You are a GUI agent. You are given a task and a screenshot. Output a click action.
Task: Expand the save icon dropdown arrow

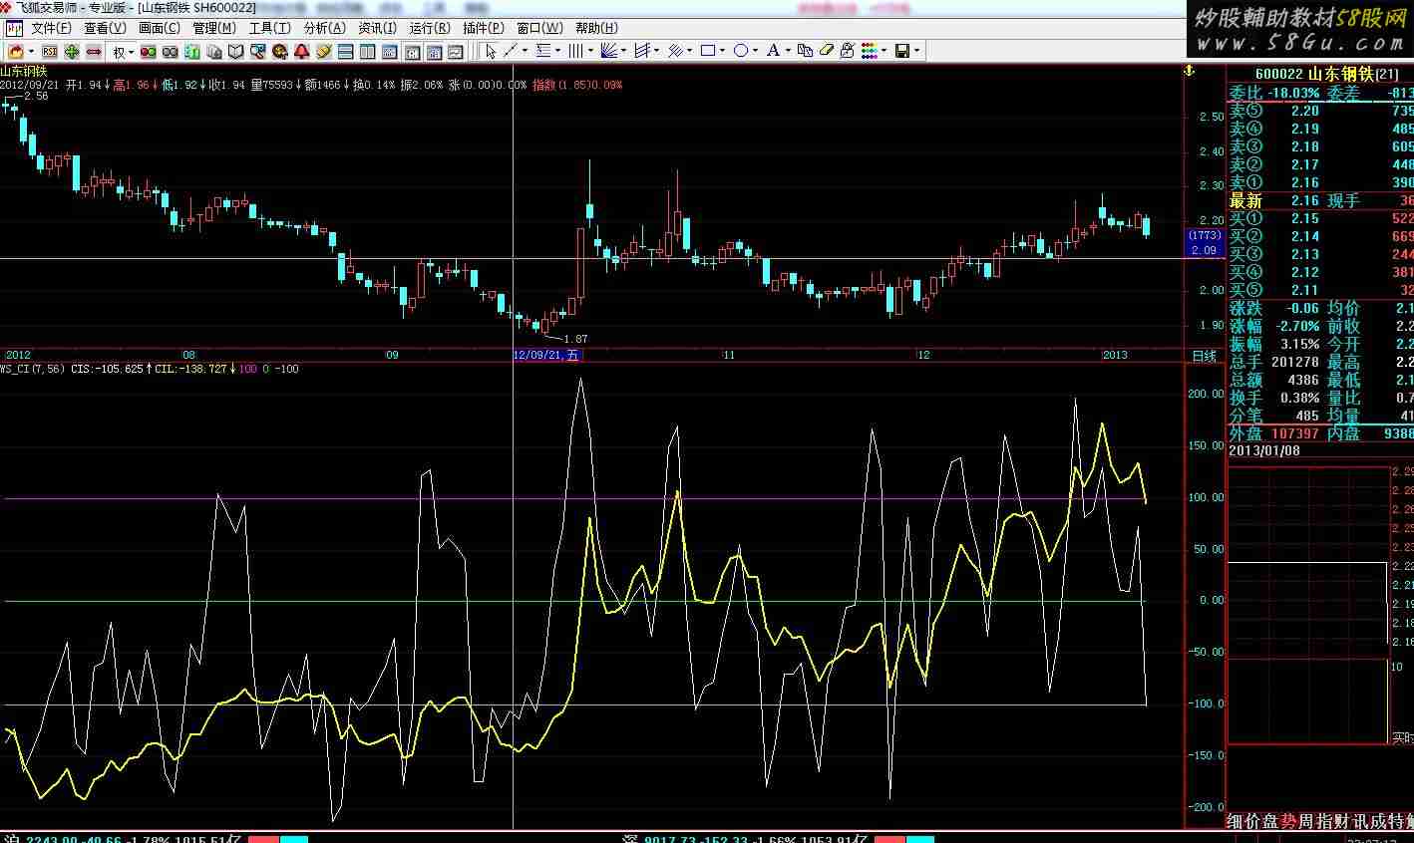[x=916, y=51]
